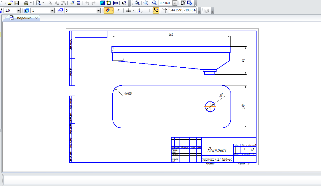Click the zoom in magnifier icon
The width and height of the screenshot is (321, 186).
click(x=154, y=3)
